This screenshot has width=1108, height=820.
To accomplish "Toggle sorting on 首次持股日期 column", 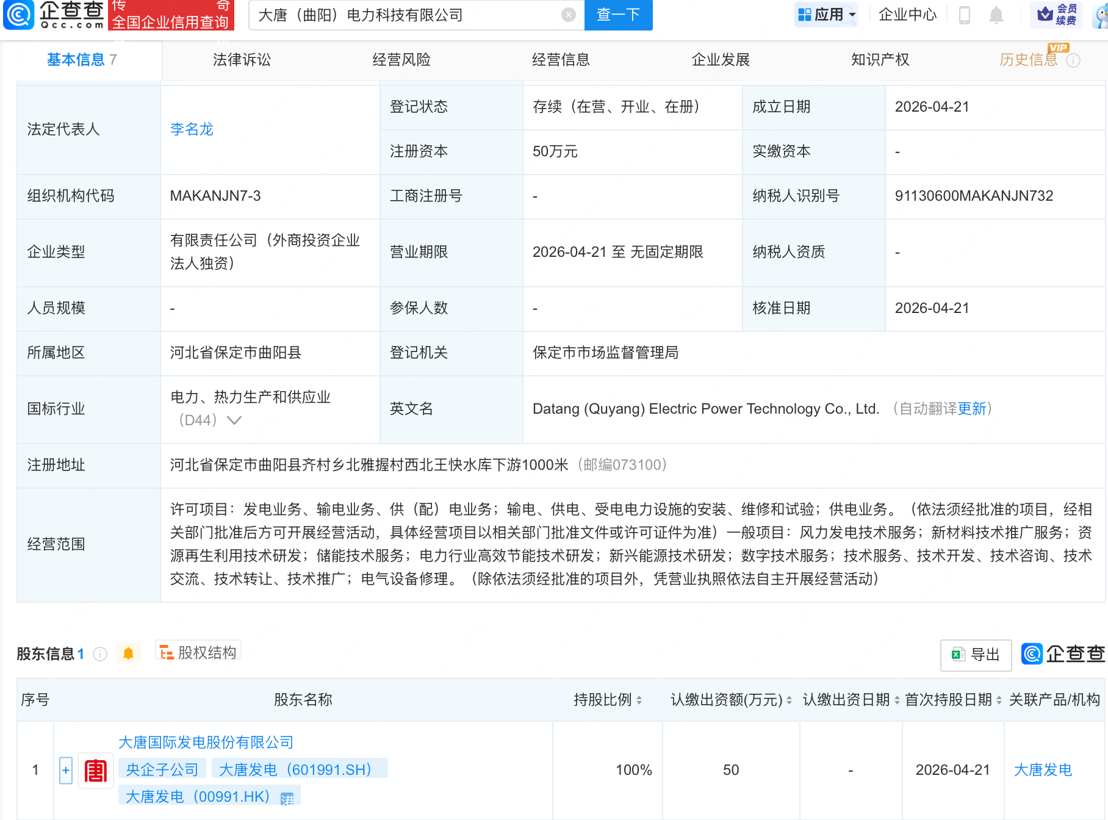I will tap(999, 700).
